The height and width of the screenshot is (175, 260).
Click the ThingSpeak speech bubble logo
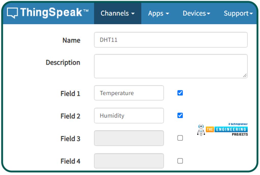[12, 13]
